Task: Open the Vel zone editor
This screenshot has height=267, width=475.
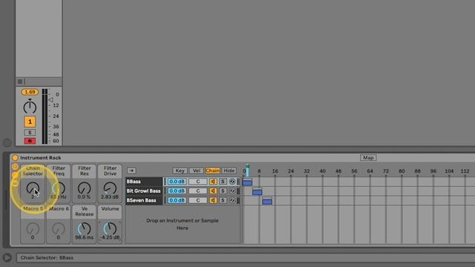Action: pyautogui.click(x=196, y=171)
